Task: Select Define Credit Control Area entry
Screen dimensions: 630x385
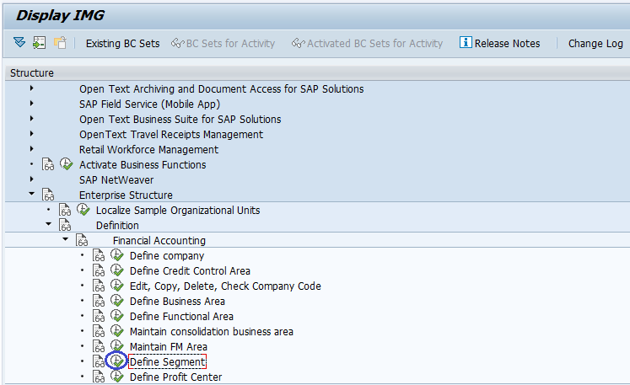Action: [190, 271]
